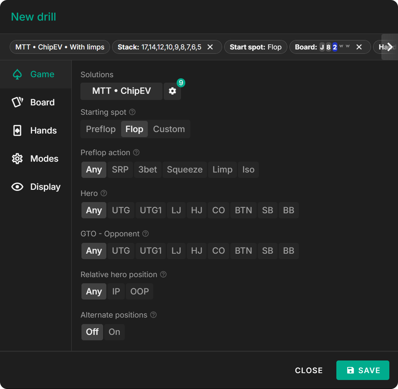This screenshot has width=398, height=389.
Task: Choose SB for Hero position
Action: tap(267, 210)
